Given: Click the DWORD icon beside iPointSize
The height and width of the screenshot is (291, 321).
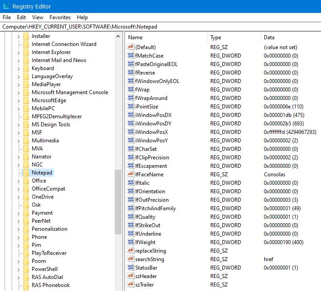Looking at the screenshot, I should coord(131,106).
